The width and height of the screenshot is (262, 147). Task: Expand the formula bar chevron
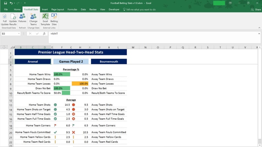pos(259,34)
